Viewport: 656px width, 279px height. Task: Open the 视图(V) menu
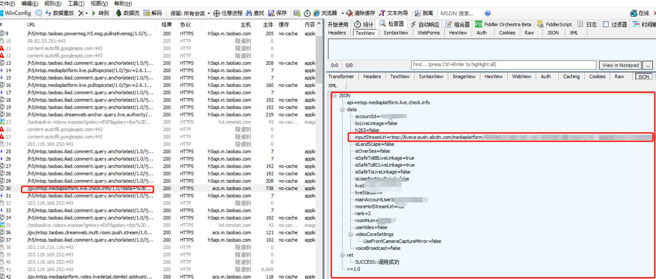pyautogui.click(x=99, y=3)
